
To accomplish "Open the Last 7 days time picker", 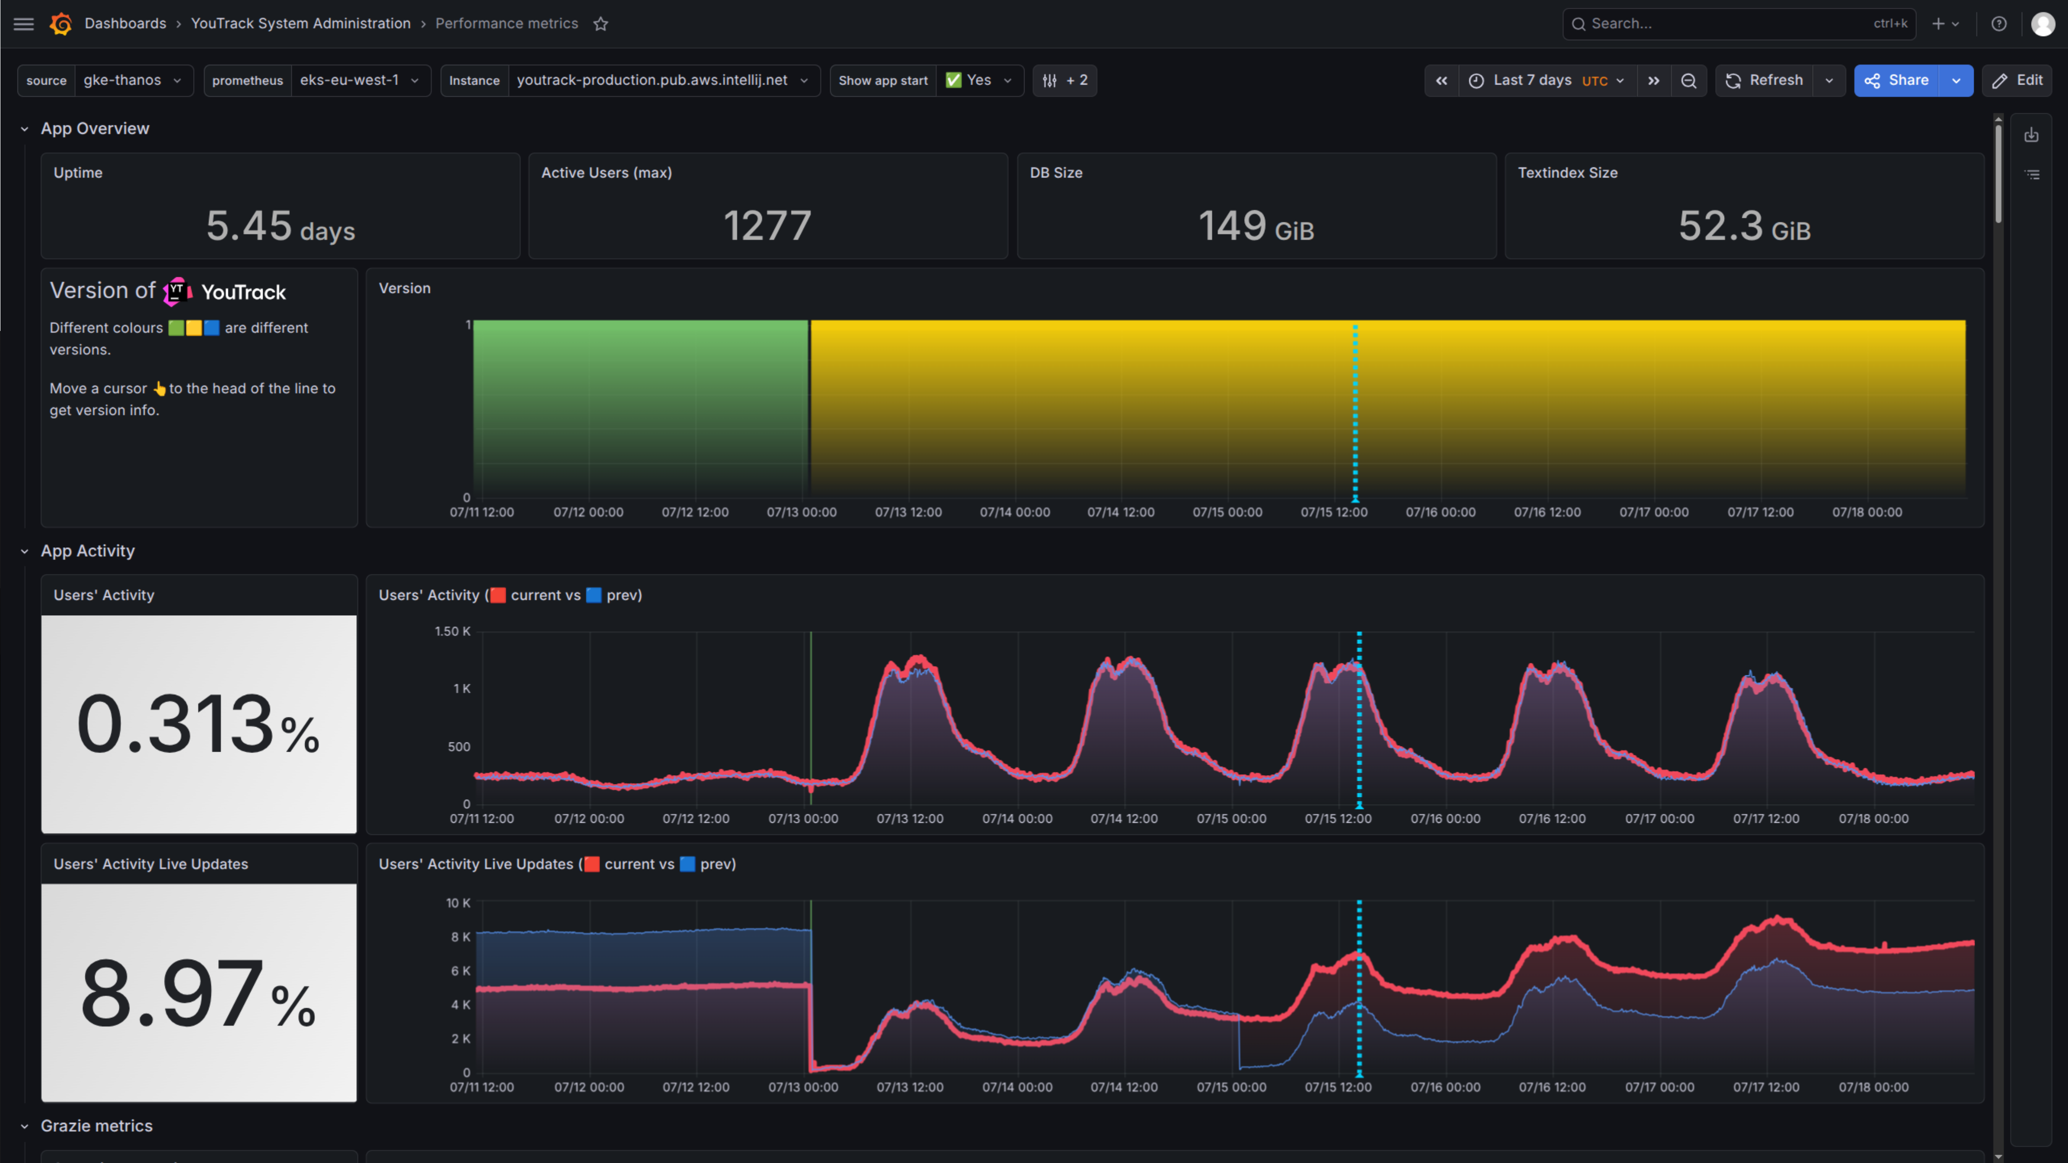I will pyautogui.click(x=1547, y=80).
